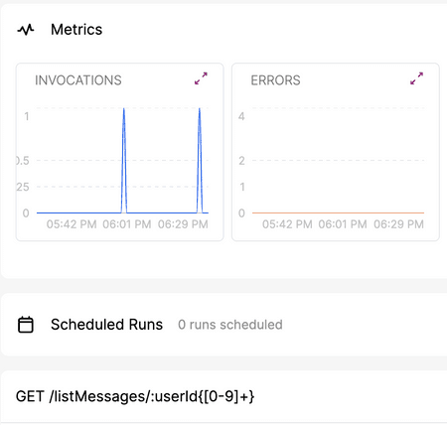Click the y-axis value 4 on Errors chart
This screenshot has width=447, height=425.
(x=241, y=116)
